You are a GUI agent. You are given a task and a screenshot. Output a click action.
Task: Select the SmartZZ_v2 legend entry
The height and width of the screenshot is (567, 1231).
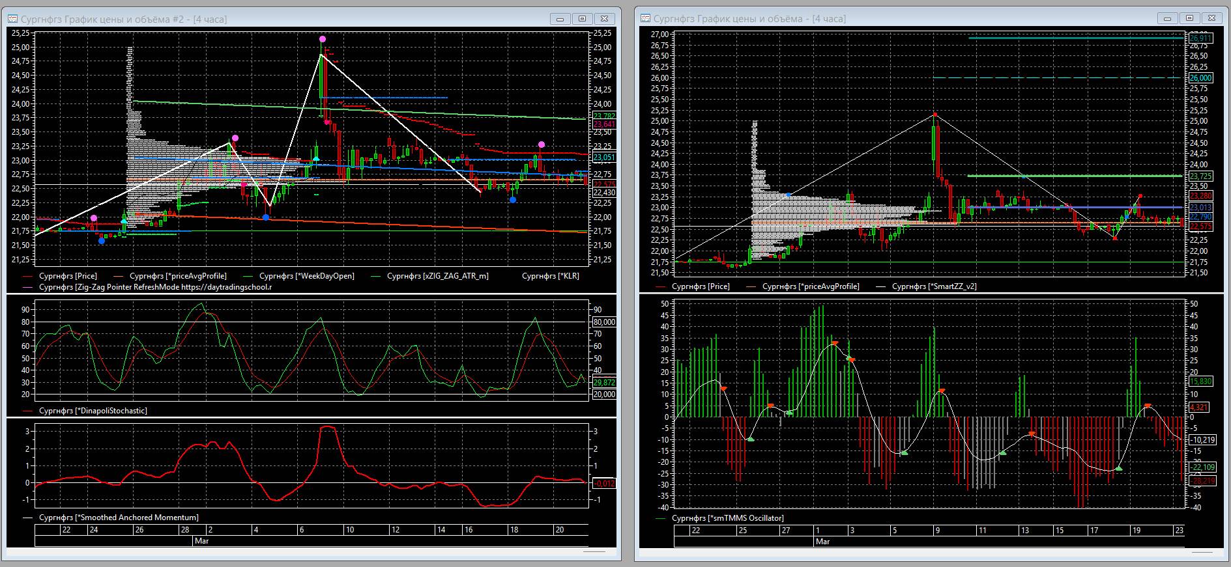(934, 286)
